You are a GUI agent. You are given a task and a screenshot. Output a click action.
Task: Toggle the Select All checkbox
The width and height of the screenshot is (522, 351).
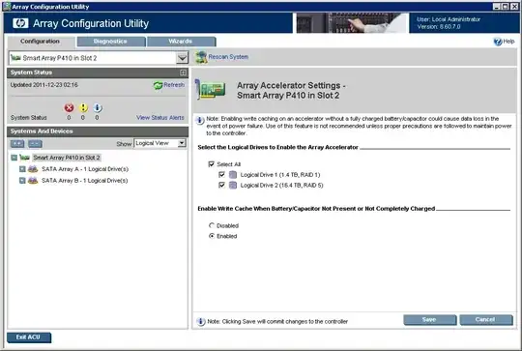[x=211, y=163]
